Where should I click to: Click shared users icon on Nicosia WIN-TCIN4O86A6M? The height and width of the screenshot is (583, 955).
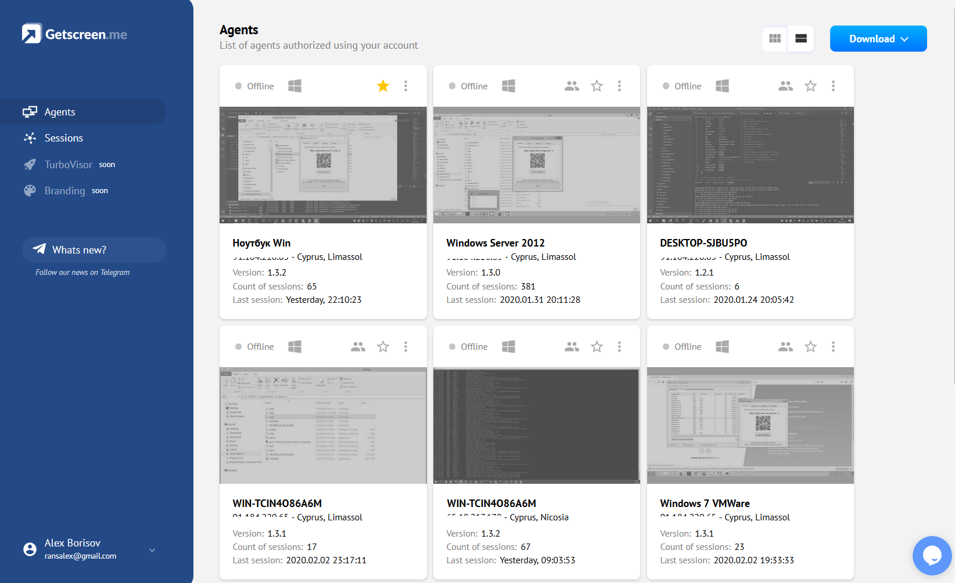[x=572, y=346]
